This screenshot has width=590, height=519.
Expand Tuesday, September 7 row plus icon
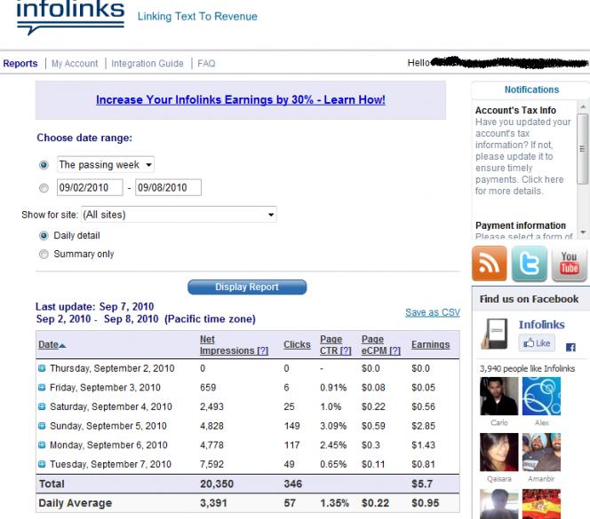(x=42, y=464)
